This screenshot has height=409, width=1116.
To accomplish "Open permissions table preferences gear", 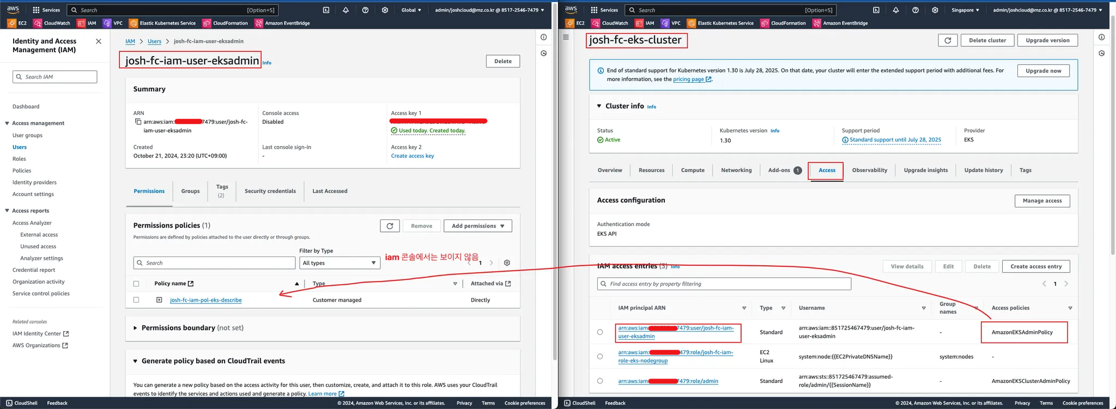I will click(507, 263).
